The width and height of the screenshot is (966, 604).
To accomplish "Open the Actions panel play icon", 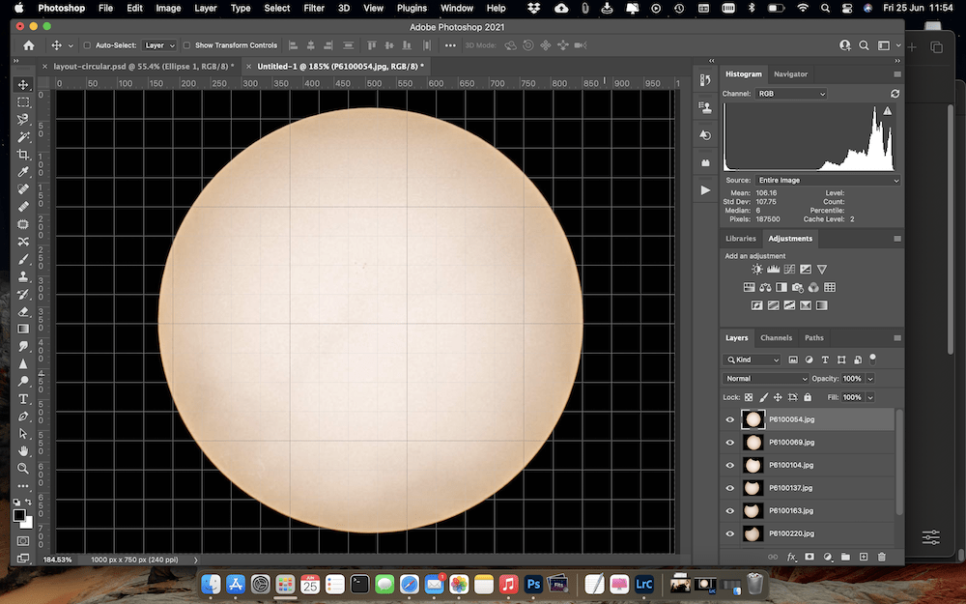I will coord(705,190).
